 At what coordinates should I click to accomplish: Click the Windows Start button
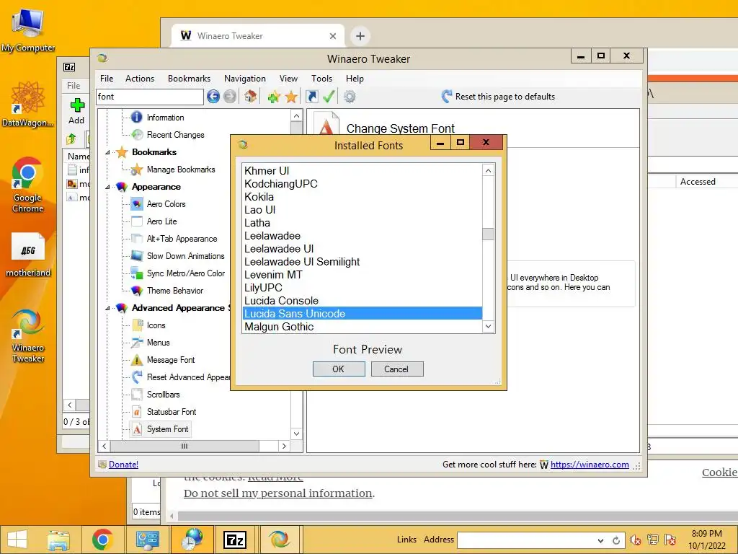coord(17,540)
